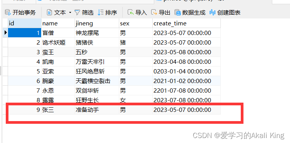Select the jineng column header
Screen dimensions: 290x143
[97, 23]
